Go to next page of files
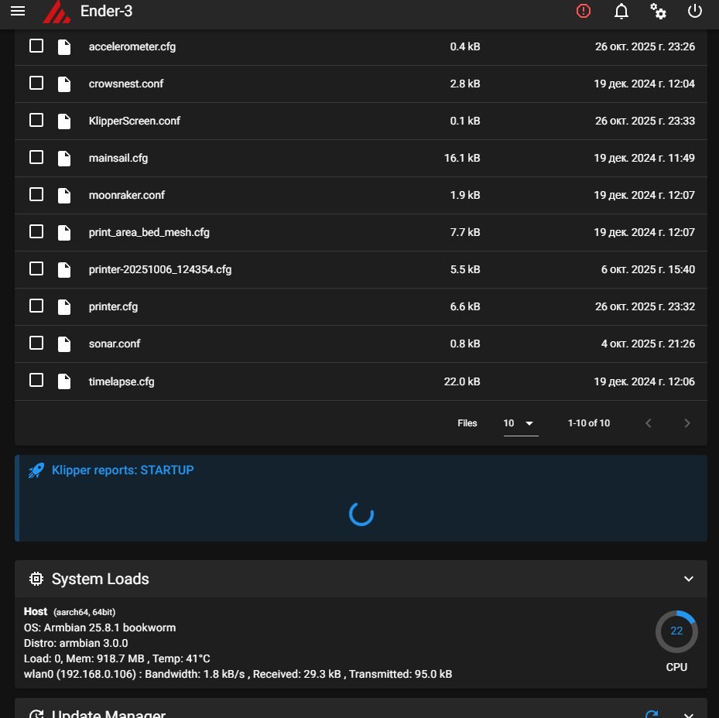This screenshot has height=718, width=719. [x=686, y=423]
